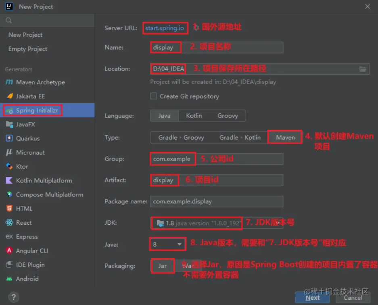The height and width of the screenshot is (305, 378).
Task: Select Micronaut generator label
Action: [30, 152]
